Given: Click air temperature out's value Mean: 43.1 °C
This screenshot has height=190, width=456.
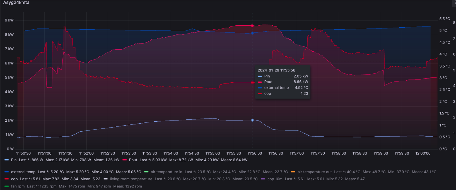Looking at the screenshot, I should pos(424,172).
